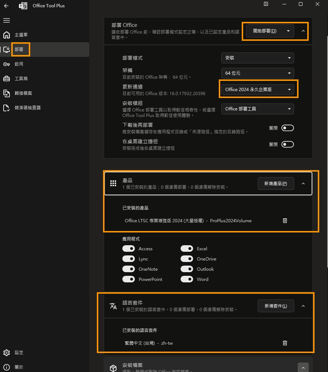Collapse the 語言套件 section chevron
The width and height of the screenshot is (328, 372).
[303, 306]
